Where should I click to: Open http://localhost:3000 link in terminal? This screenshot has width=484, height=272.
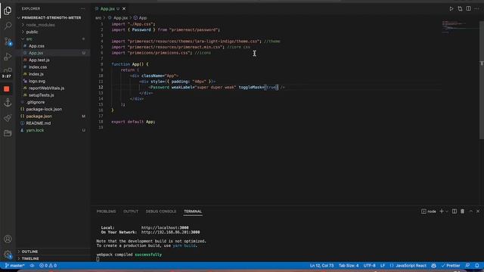tap(165, 227)
